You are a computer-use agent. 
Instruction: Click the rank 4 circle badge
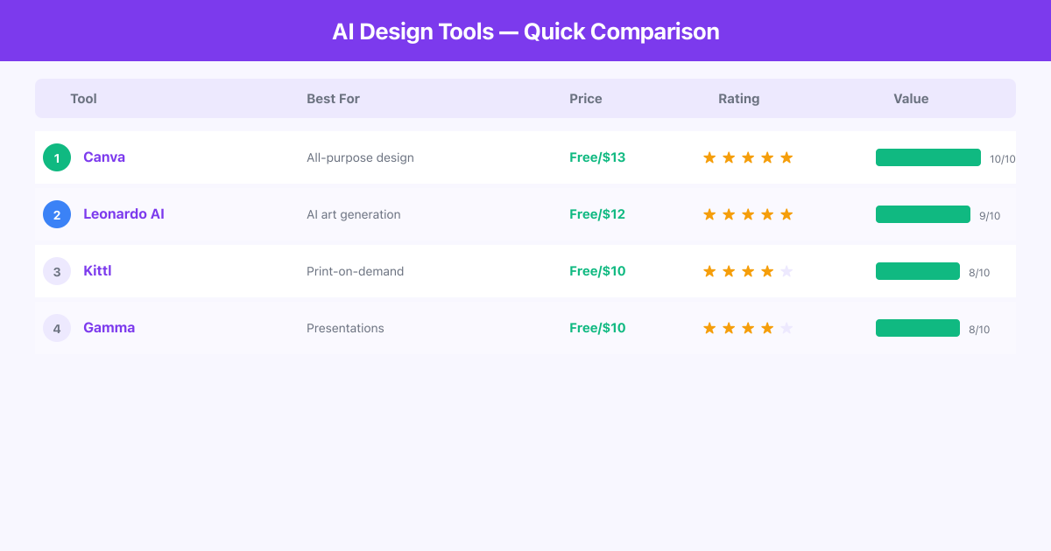57,328
